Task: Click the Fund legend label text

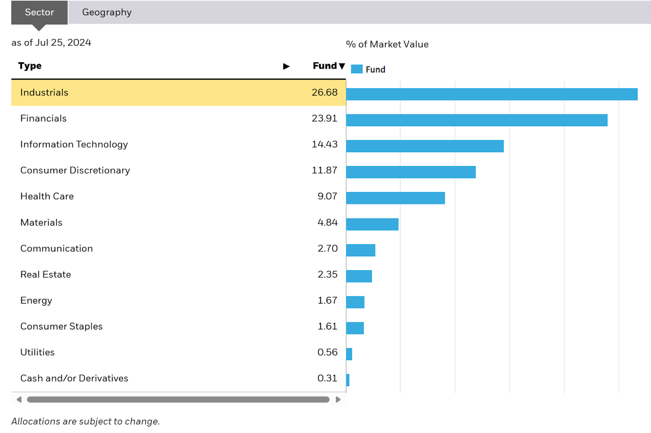Action: point(375,70)
